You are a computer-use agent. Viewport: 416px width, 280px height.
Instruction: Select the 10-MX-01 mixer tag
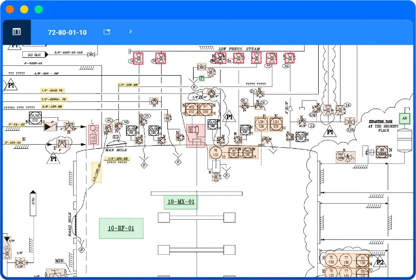[x=181, y=202]
